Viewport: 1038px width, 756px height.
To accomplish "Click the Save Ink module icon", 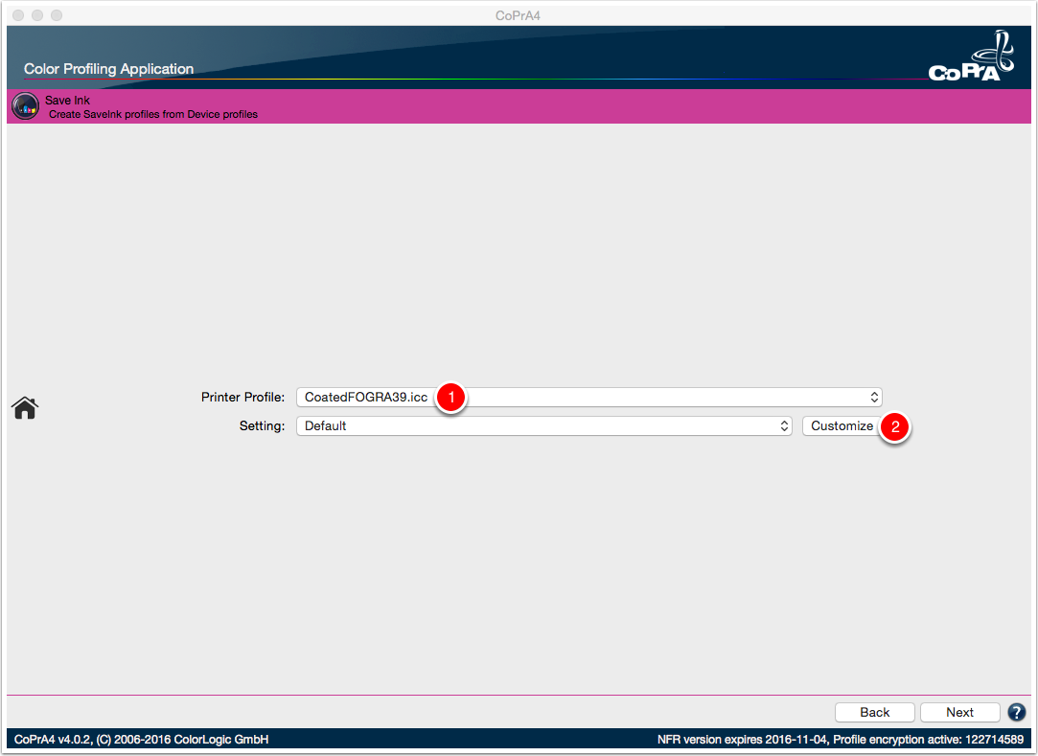I will tap(25, 106).
